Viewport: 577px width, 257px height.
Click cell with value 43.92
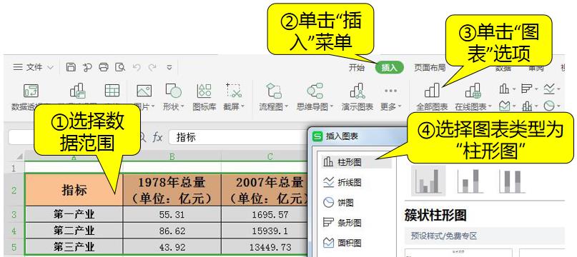click(172, 246)
